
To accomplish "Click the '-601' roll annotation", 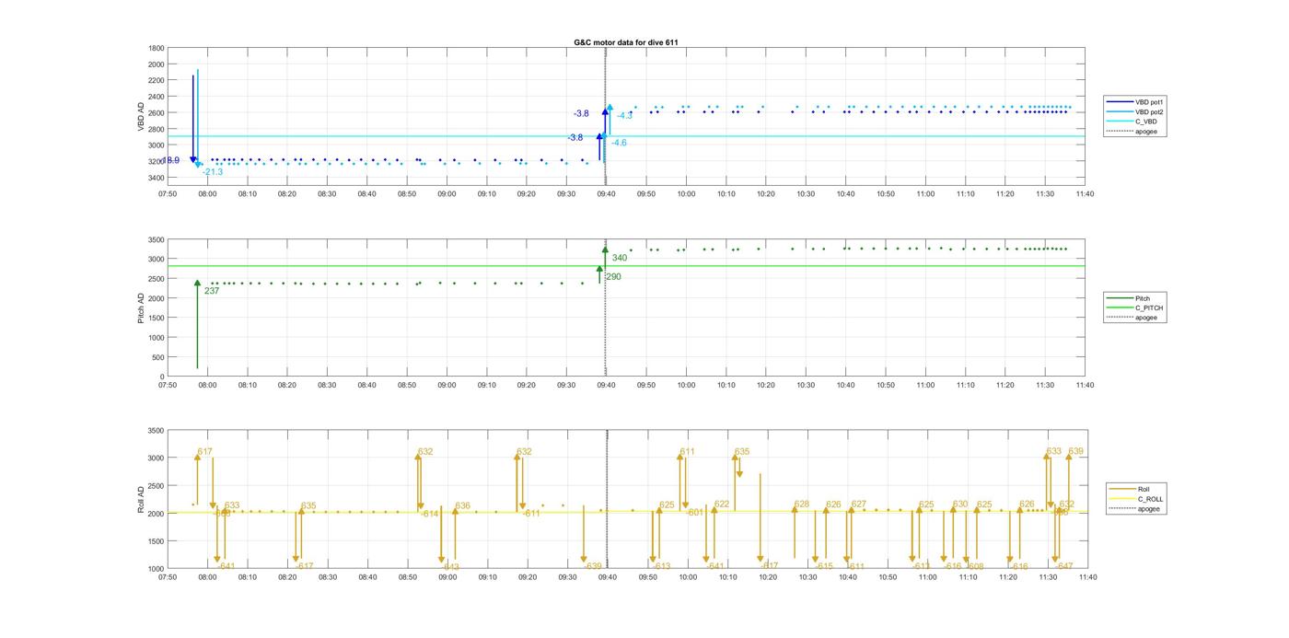I will pos(694,513).
